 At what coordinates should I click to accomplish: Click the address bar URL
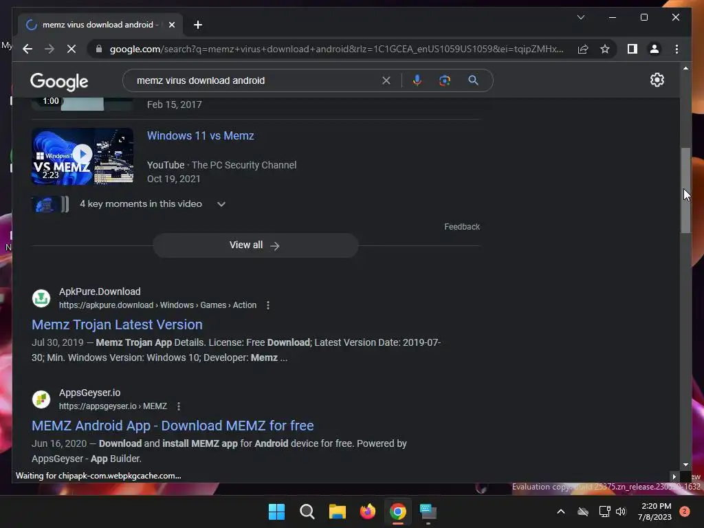pos(336,49)
